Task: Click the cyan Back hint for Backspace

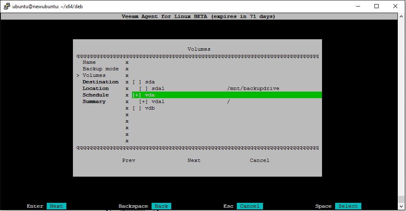Action: 161,206
